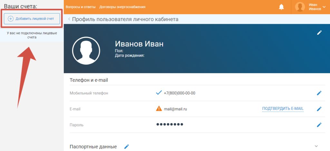The image size is (330, 151).
Task: Click the Ваши счета heading
Action: pos(21,6)
